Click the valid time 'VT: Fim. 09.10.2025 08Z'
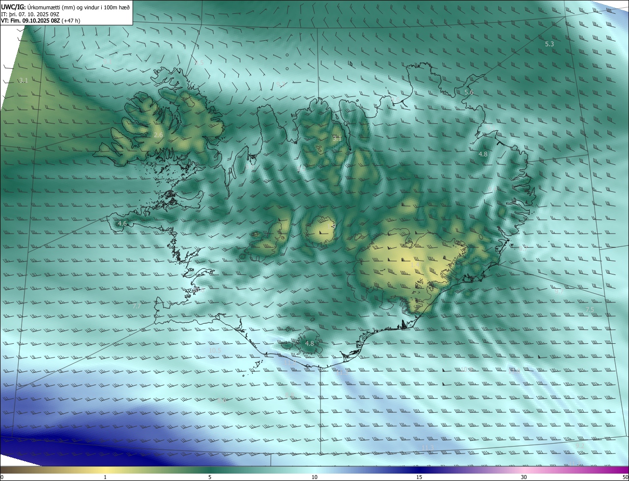Screen dimensions: 629x481 point(30,21)
